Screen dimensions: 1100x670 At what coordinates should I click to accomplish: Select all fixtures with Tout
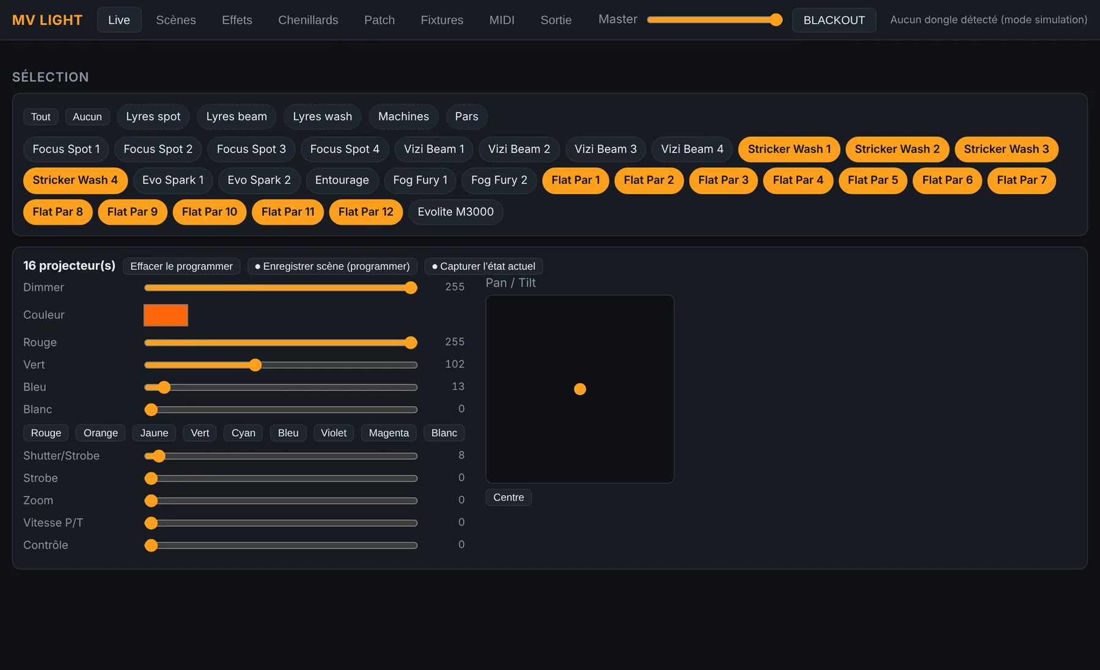[x=41, y=117]
